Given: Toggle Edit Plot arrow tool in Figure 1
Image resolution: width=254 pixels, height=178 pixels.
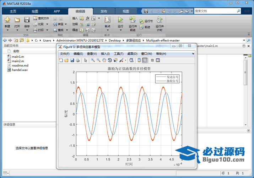Looking at the screenshot, I should [86, 61].
